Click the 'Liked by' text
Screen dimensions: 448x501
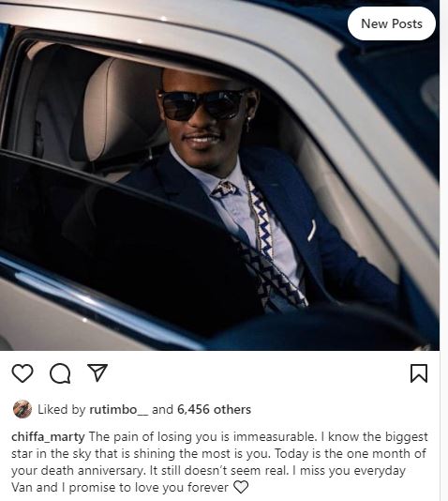tap(62, 409)
